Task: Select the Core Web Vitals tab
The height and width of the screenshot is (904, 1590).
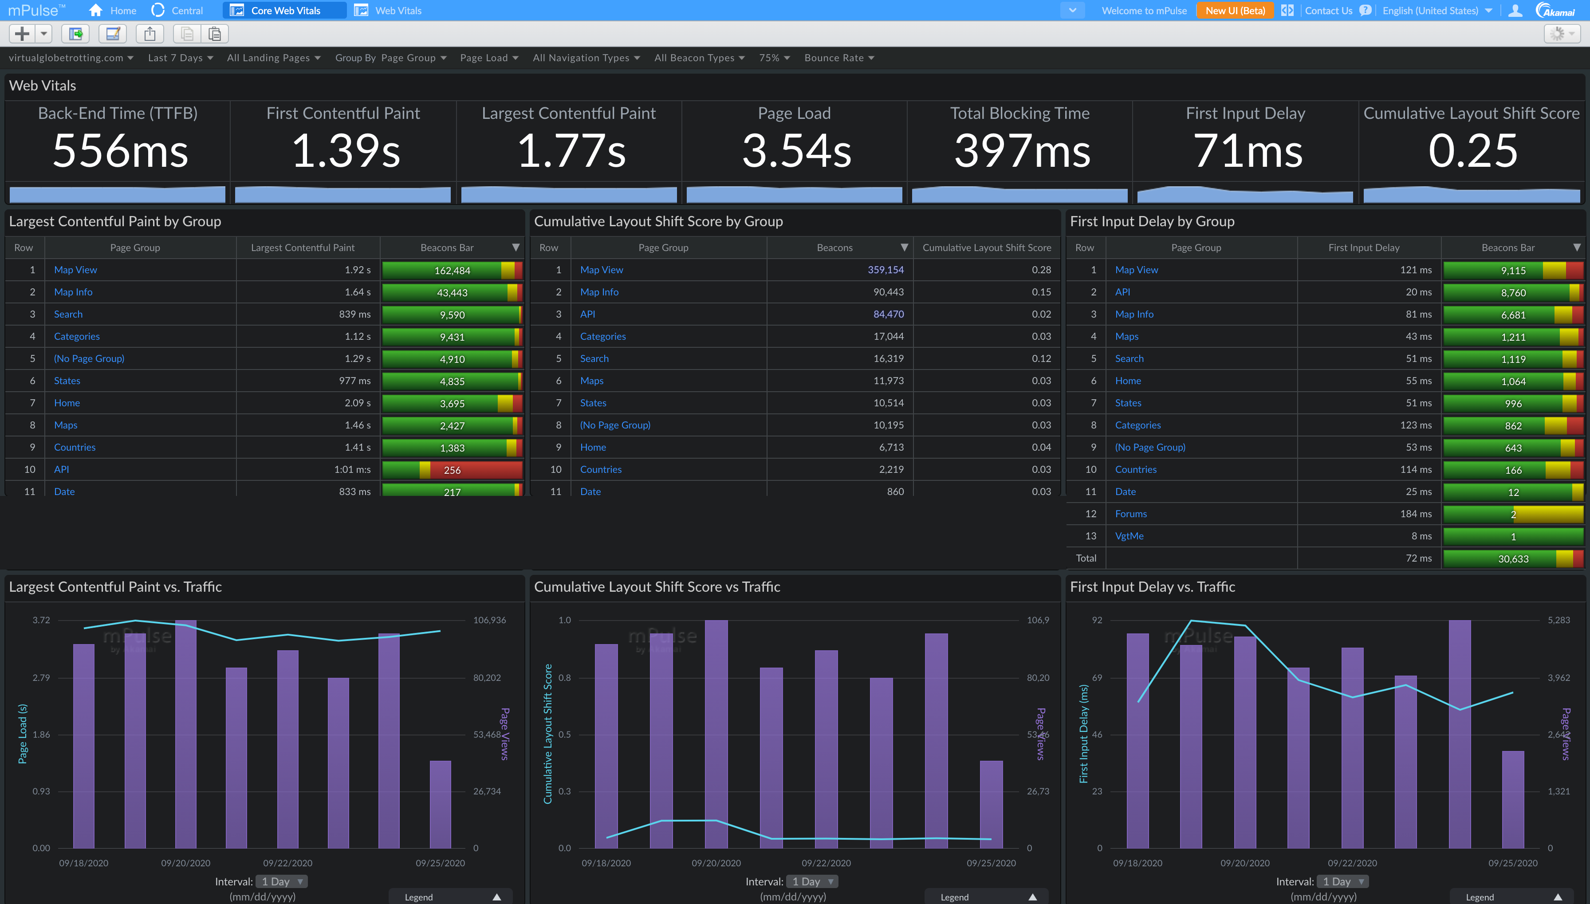Action: (x=284, y=11)
